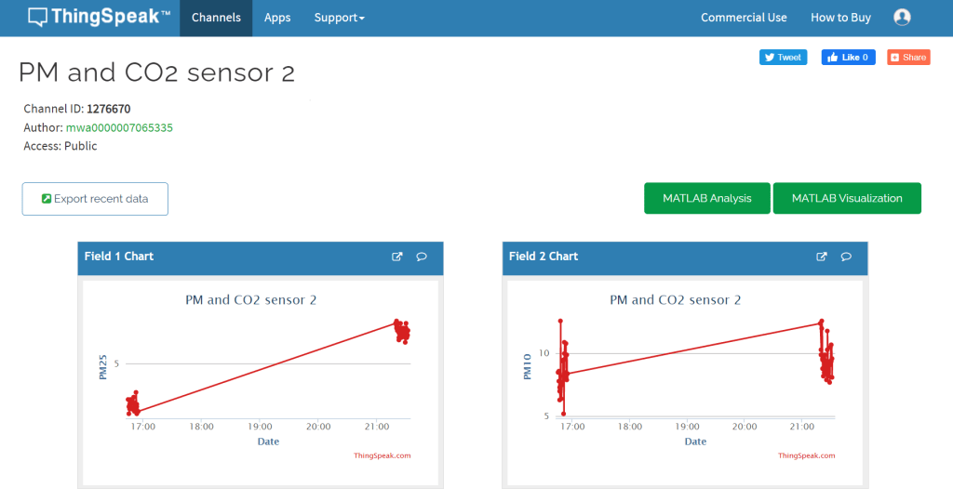Open the user account avatar icon
Viewport: 953px width, 501px height.
click(901, 18)
